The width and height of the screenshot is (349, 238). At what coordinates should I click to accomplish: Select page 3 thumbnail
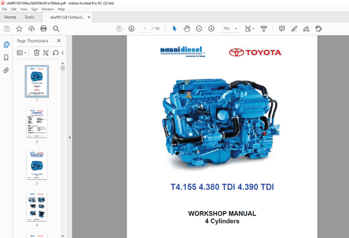pyautogui.click(x=37, y=165)
